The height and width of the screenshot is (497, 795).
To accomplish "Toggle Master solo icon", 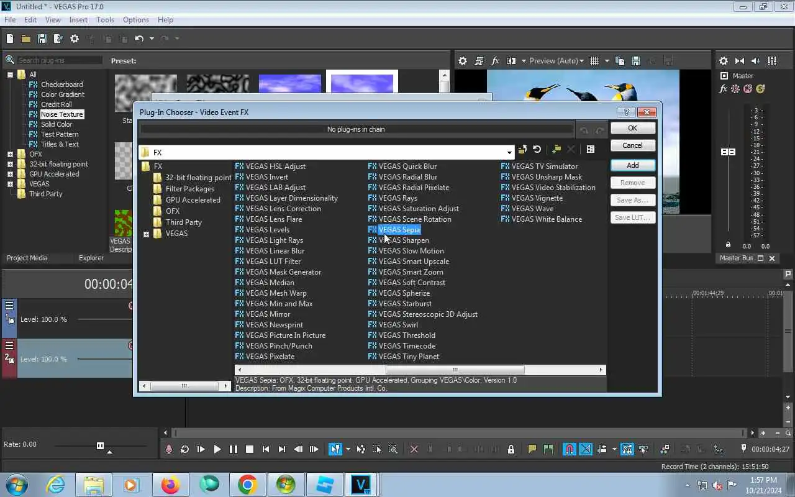I will [x=761, y=89].
